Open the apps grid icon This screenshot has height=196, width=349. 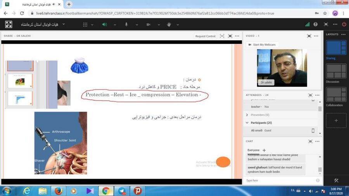(85, 24)
